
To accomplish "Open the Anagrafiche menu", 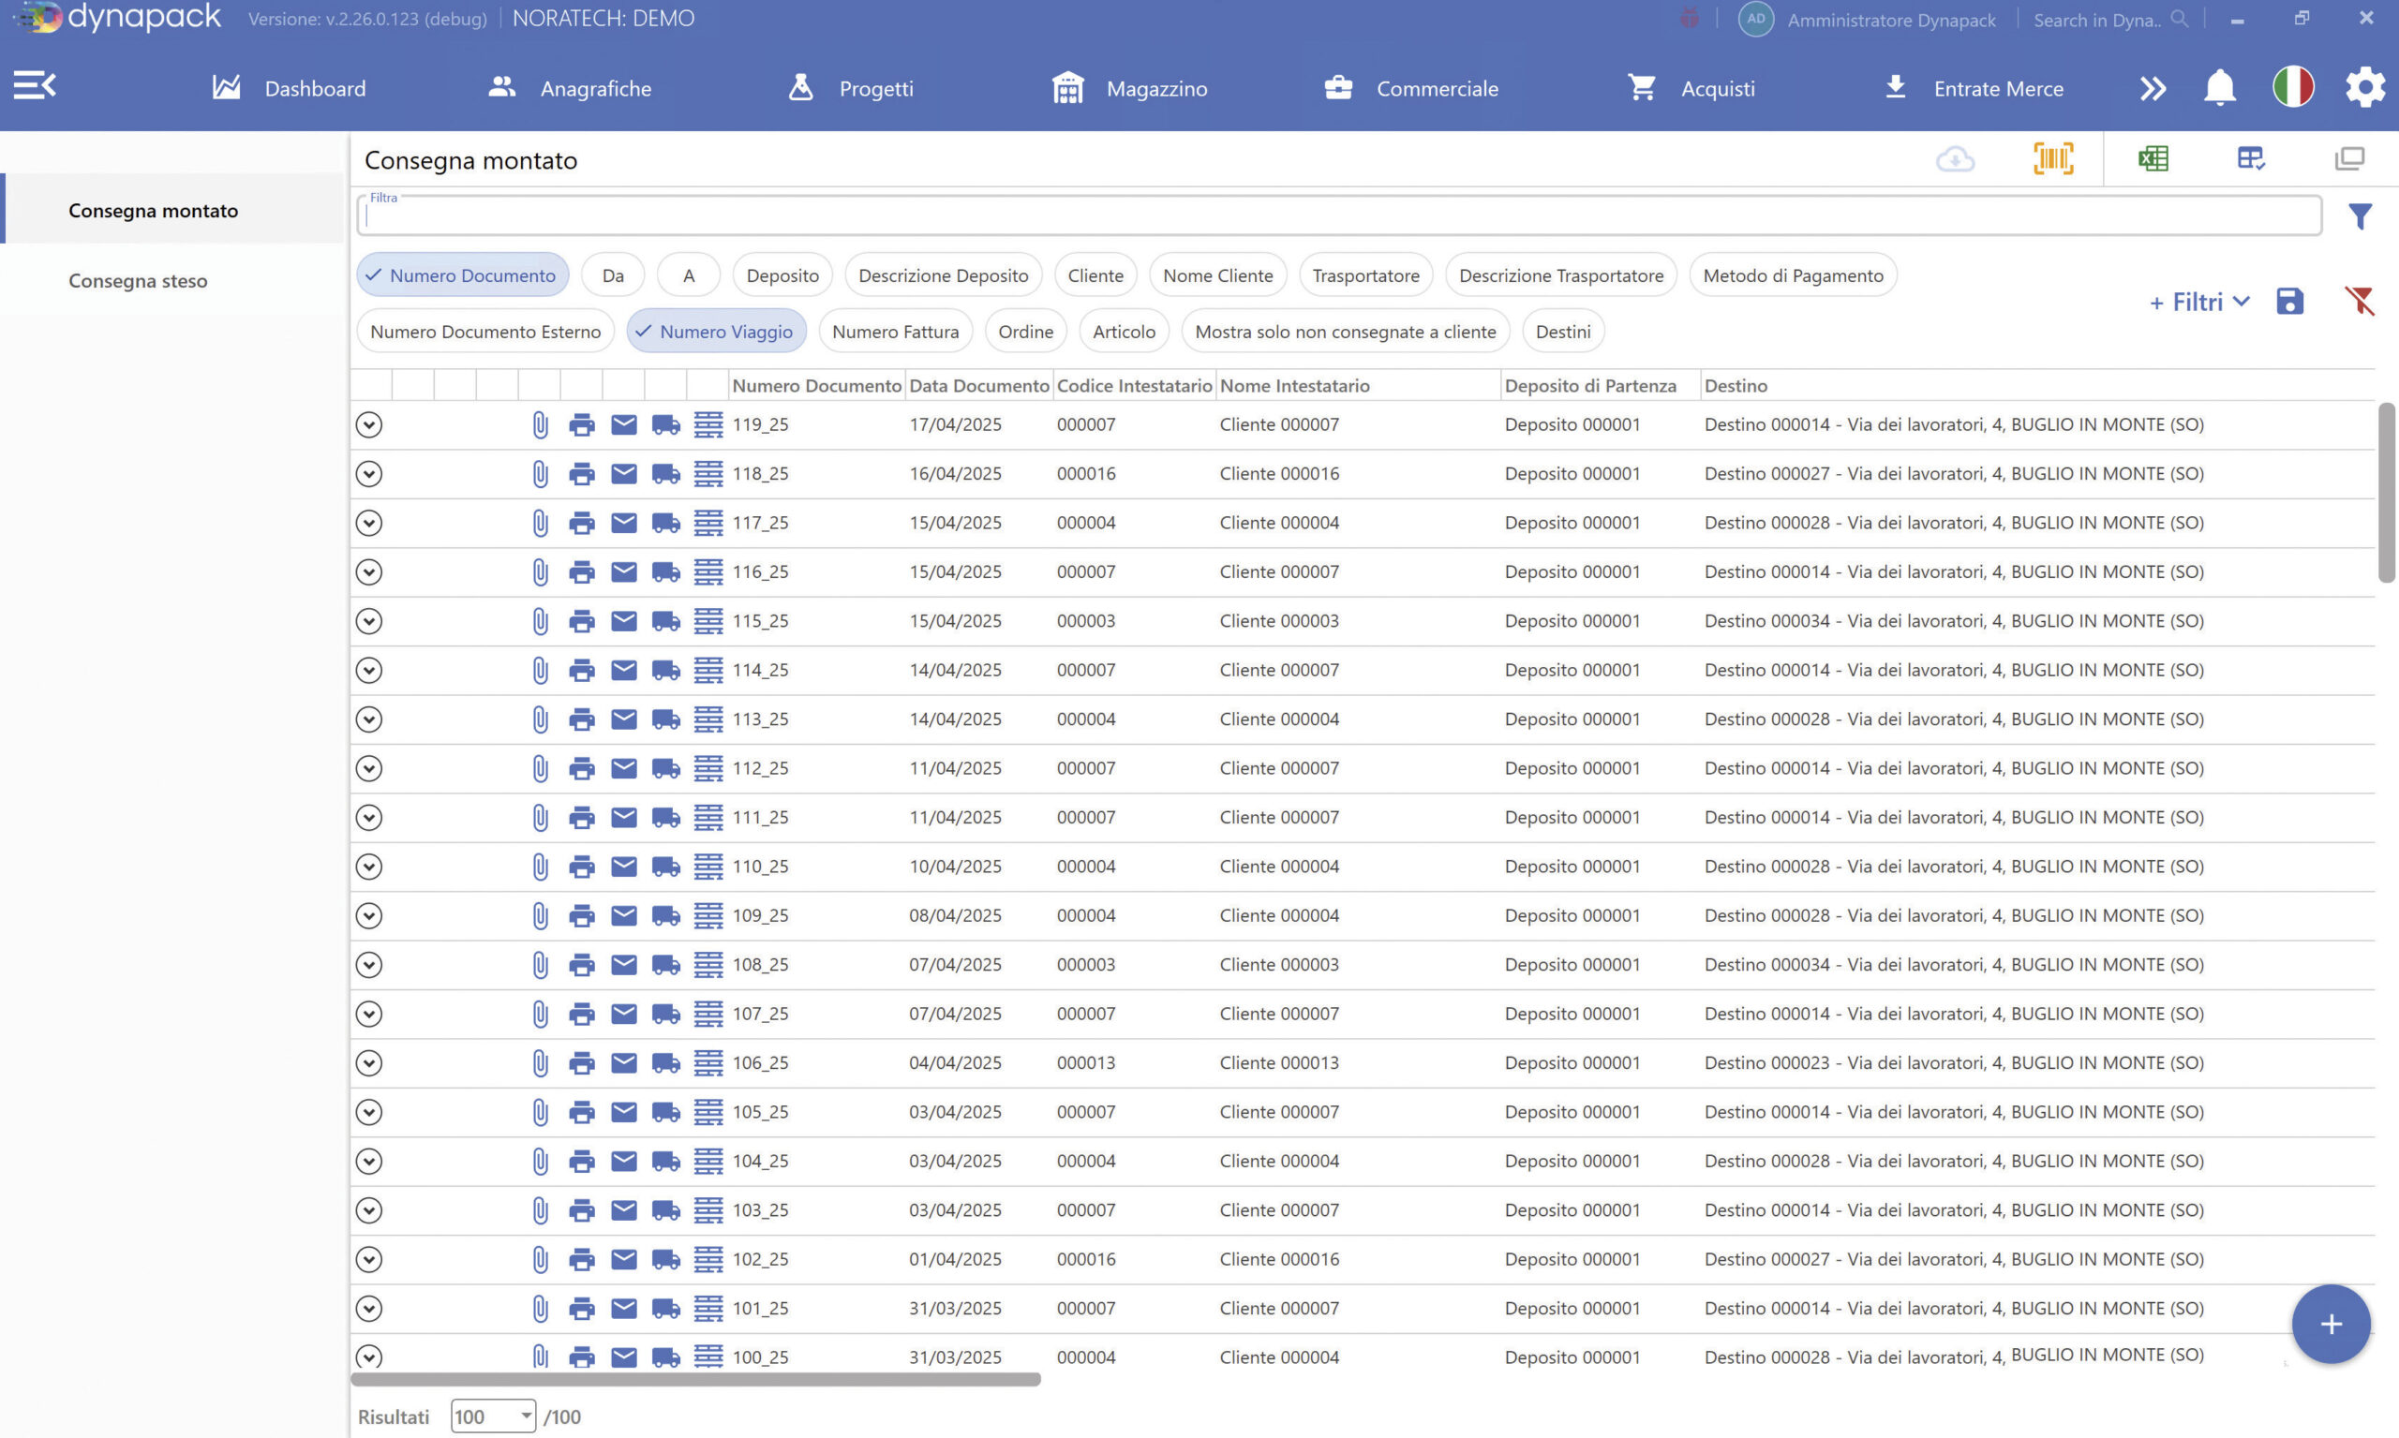I will 569,88.
